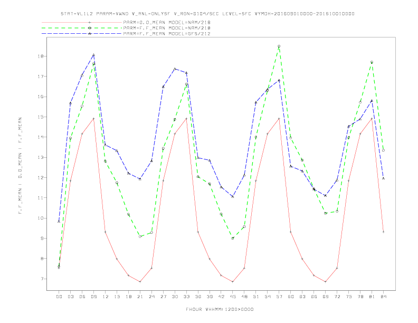Click x-axis tick label 54
The height and width of the screenshot is (323, 418).
pyautogui.click(x=268, y=297)
